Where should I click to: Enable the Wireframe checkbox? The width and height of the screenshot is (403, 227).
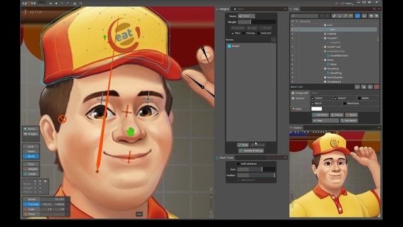coord(344,103)
